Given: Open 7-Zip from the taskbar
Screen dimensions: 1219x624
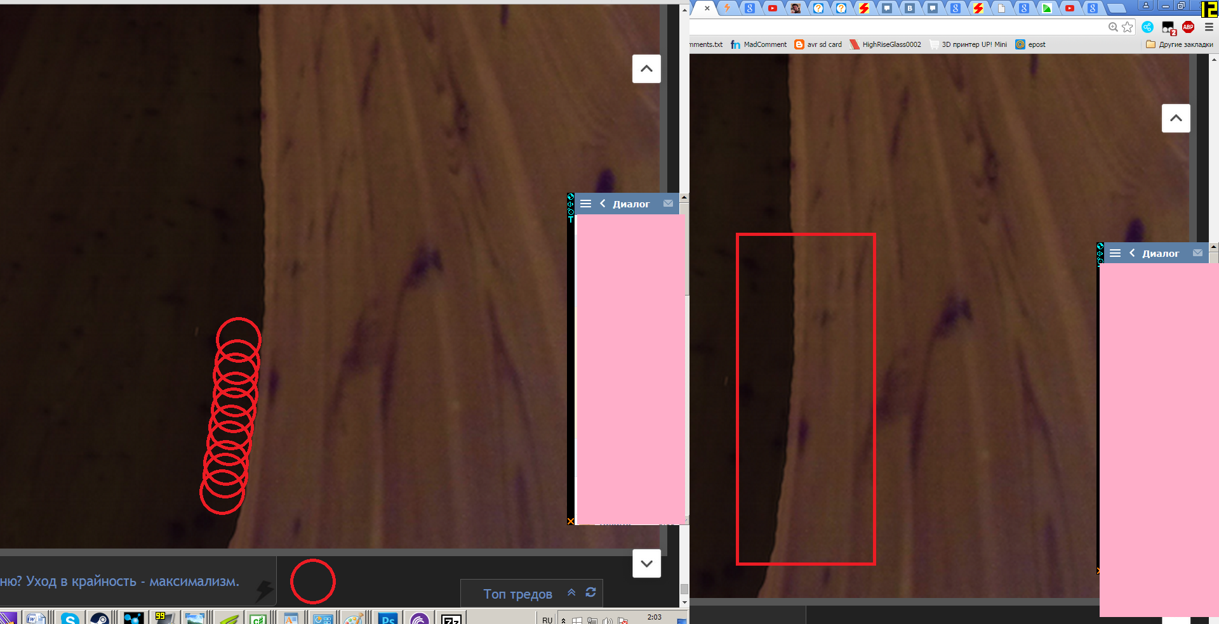Looking at the screenshot, I should (451, 618).
